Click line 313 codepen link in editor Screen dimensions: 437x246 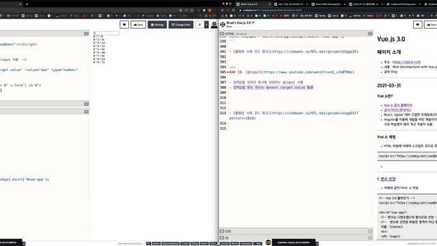click(x=294, y=115)
